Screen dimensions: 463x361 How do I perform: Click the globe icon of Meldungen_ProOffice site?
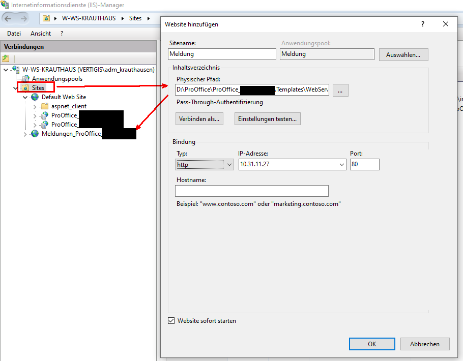[35, 133]
